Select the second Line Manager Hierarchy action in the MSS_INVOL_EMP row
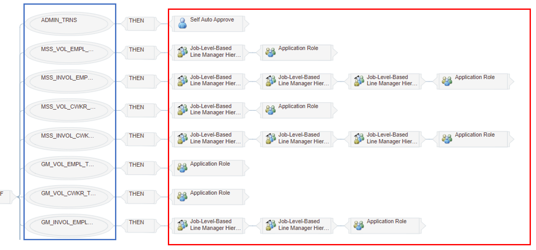 298,80
